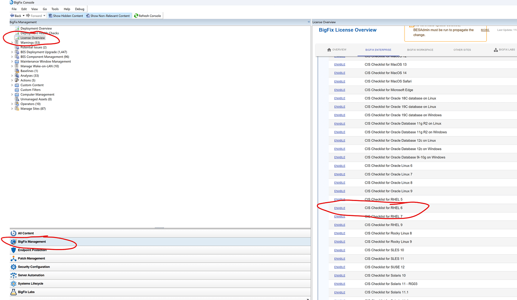Click the MORE link in the notice
The width and height of the screenshot is (517, 300).
[485, 30]
